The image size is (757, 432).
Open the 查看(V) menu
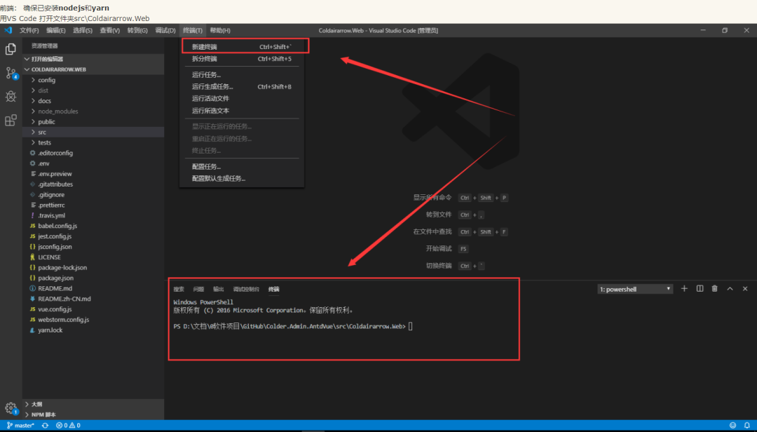click(x=109, y=30)
